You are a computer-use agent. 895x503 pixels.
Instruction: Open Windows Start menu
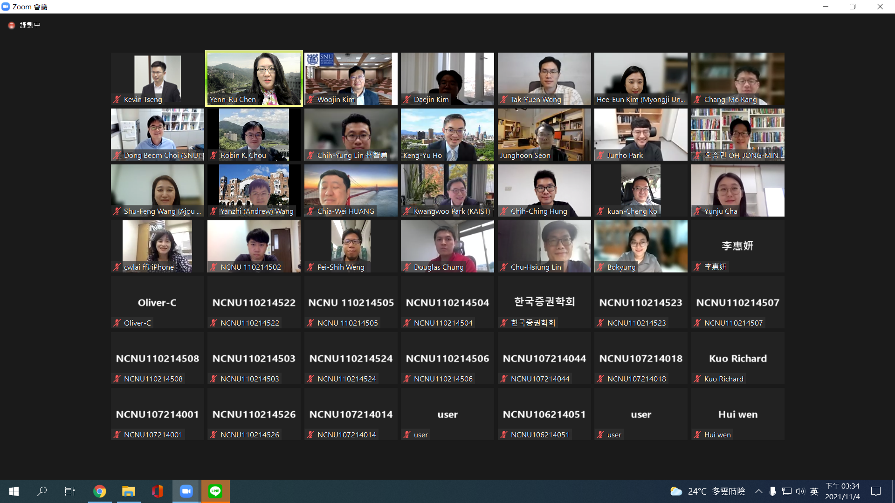(x=14, y=491)
